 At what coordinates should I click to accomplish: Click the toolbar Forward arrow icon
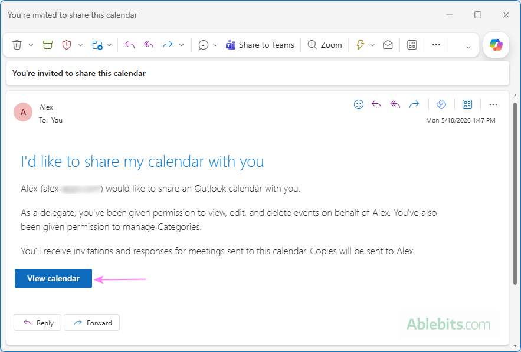(x=168, y=45)
